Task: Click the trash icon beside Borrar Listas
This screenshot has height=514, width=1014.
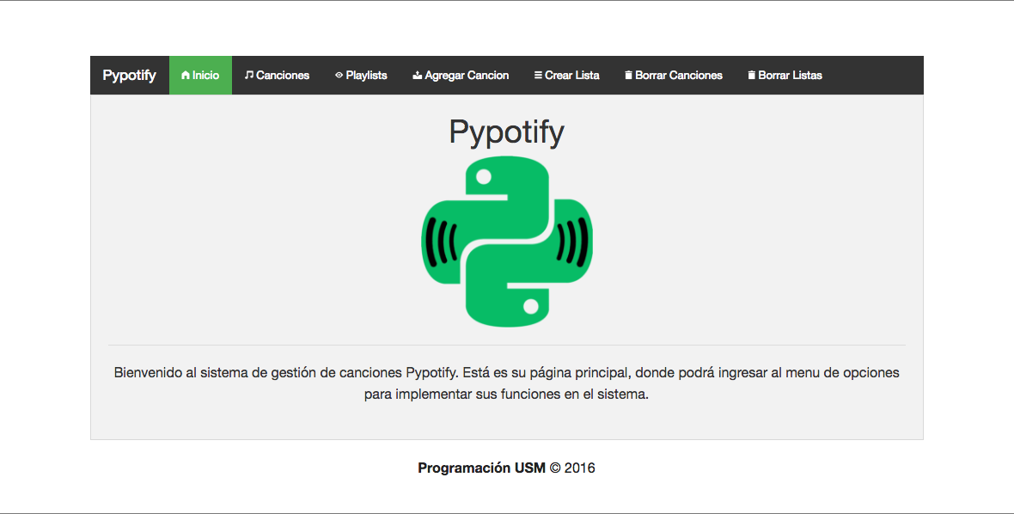Action: tap(752, 76)
